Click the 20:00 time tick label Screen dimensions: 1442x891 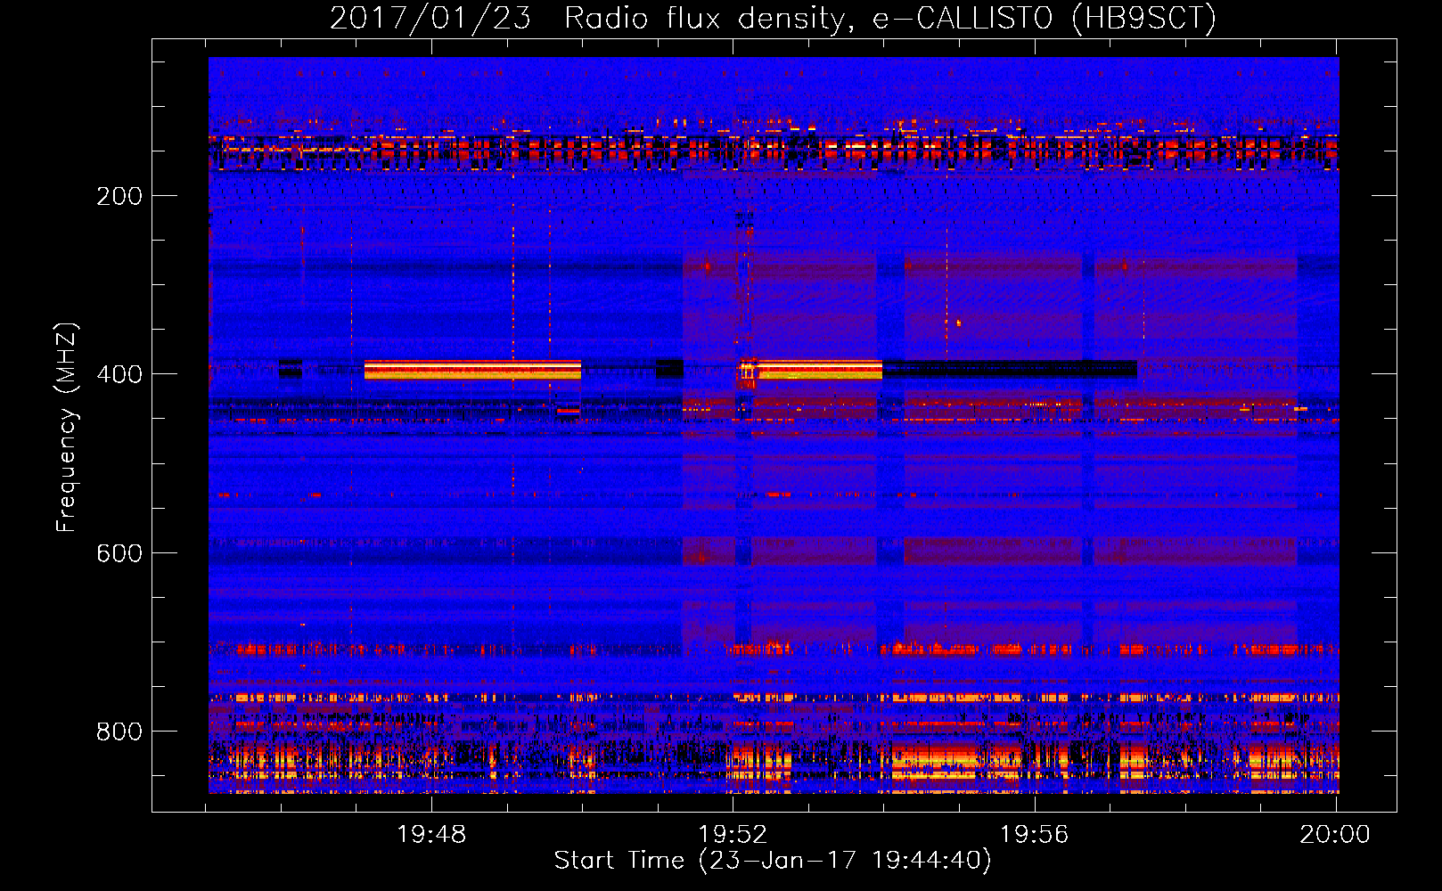coord(1335,834)
